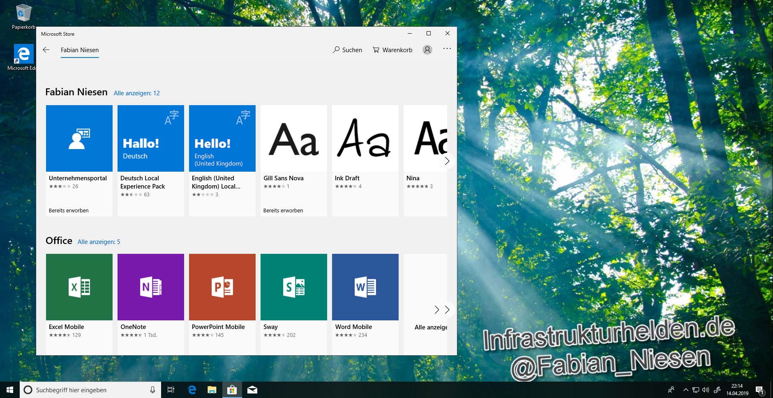Click the 'Ink Draft' title text
The height and width of the screenshot is (398, 773).
347,178
